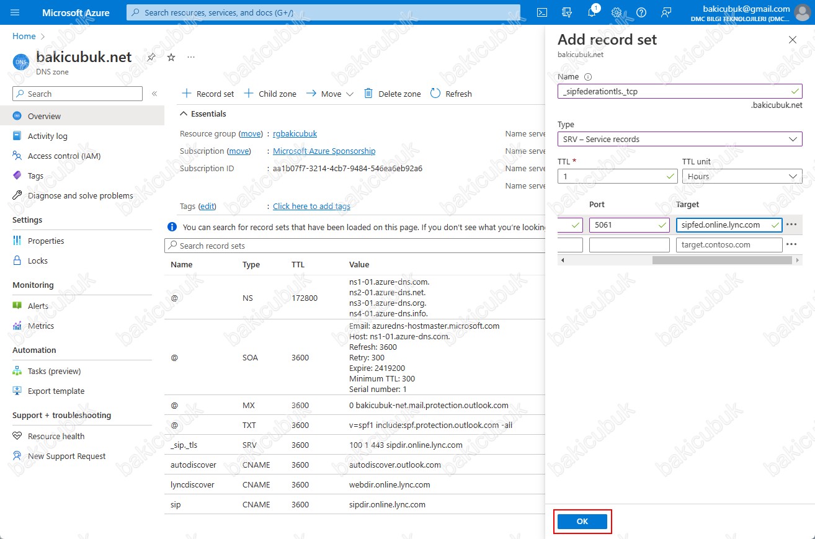815x539 pixels.
Task: Click the Refresh toolbar icon
Action: (x=435, y=94)
